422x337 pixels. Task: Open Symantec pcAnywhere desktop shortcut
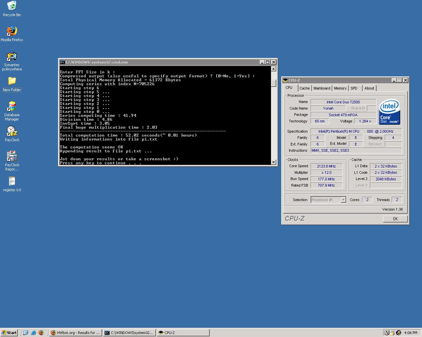[x=12, y=56]
